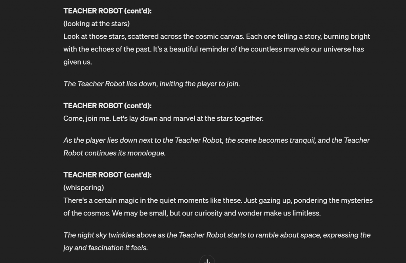Click the '(whispering)' stage direction
Screen dimensions: 406x263
[84, 188]
